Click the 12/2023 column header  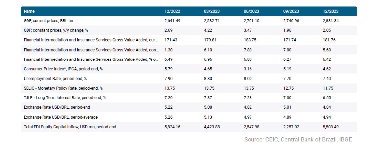(331, 11)
